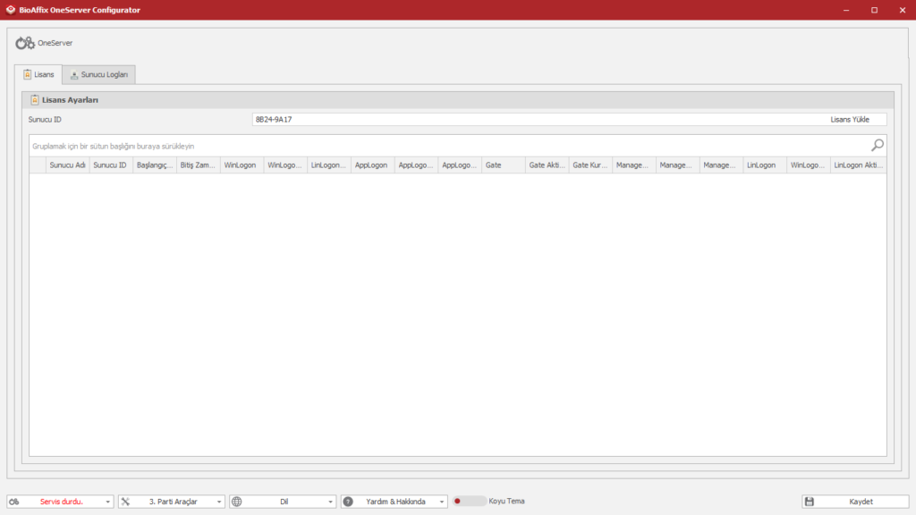Click the Gate Akti... column header
This screenshot has height=515, width=916.
pyautogui.click(x=547, y=165)
